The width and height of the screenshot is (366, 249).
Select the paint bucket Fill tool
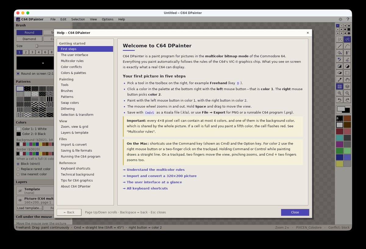point(339,53)
